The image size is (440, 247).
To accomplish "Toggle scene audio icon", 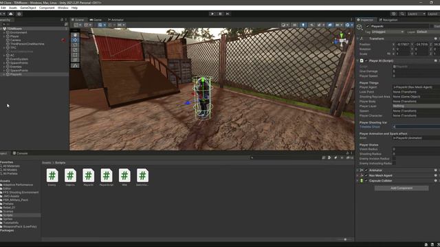I will [311, 25].
